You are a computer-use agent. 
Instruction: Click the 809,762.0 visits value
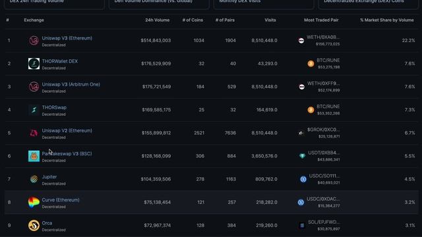266,179
